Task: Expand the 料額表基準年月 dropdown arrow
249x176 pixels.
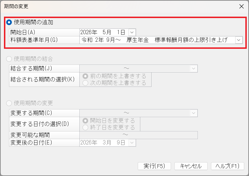Action: pyautogui.click(x=239, y=40)
